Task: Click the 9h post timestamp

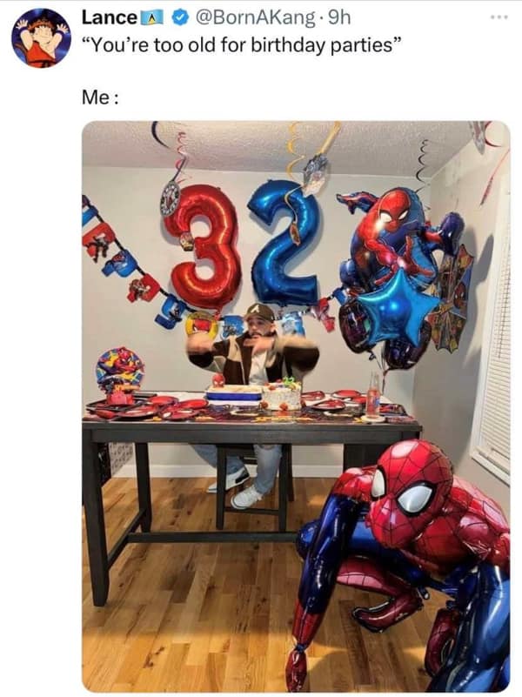Action: click(x=338, y=17)
